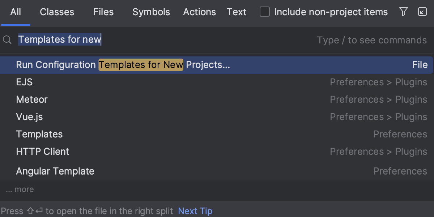Expand more results by clicking more
Screen dimensions: 434x217
tap(20, 189)
